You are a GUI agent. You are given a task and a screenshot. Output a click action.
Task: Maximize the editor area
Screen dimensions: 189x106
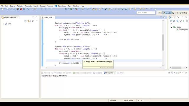(164, 17)
